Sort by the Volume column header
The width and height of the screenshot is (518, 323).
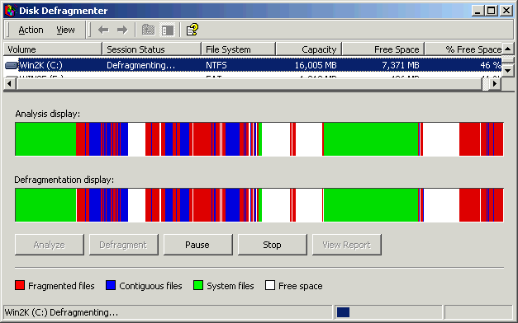pos(53,49)
